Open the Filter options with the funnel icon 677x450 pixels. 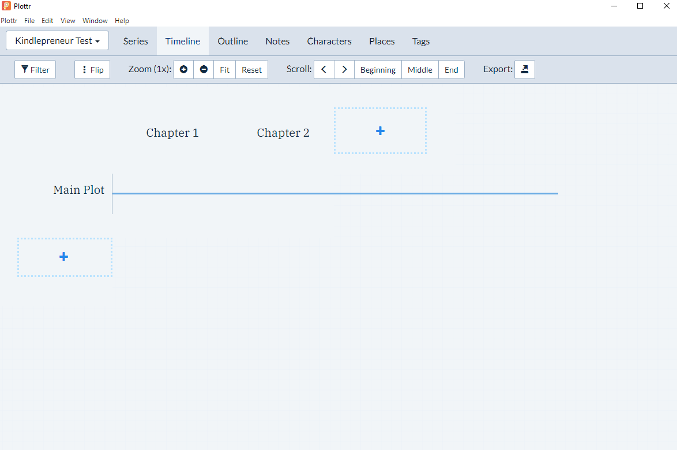point(35,69)
